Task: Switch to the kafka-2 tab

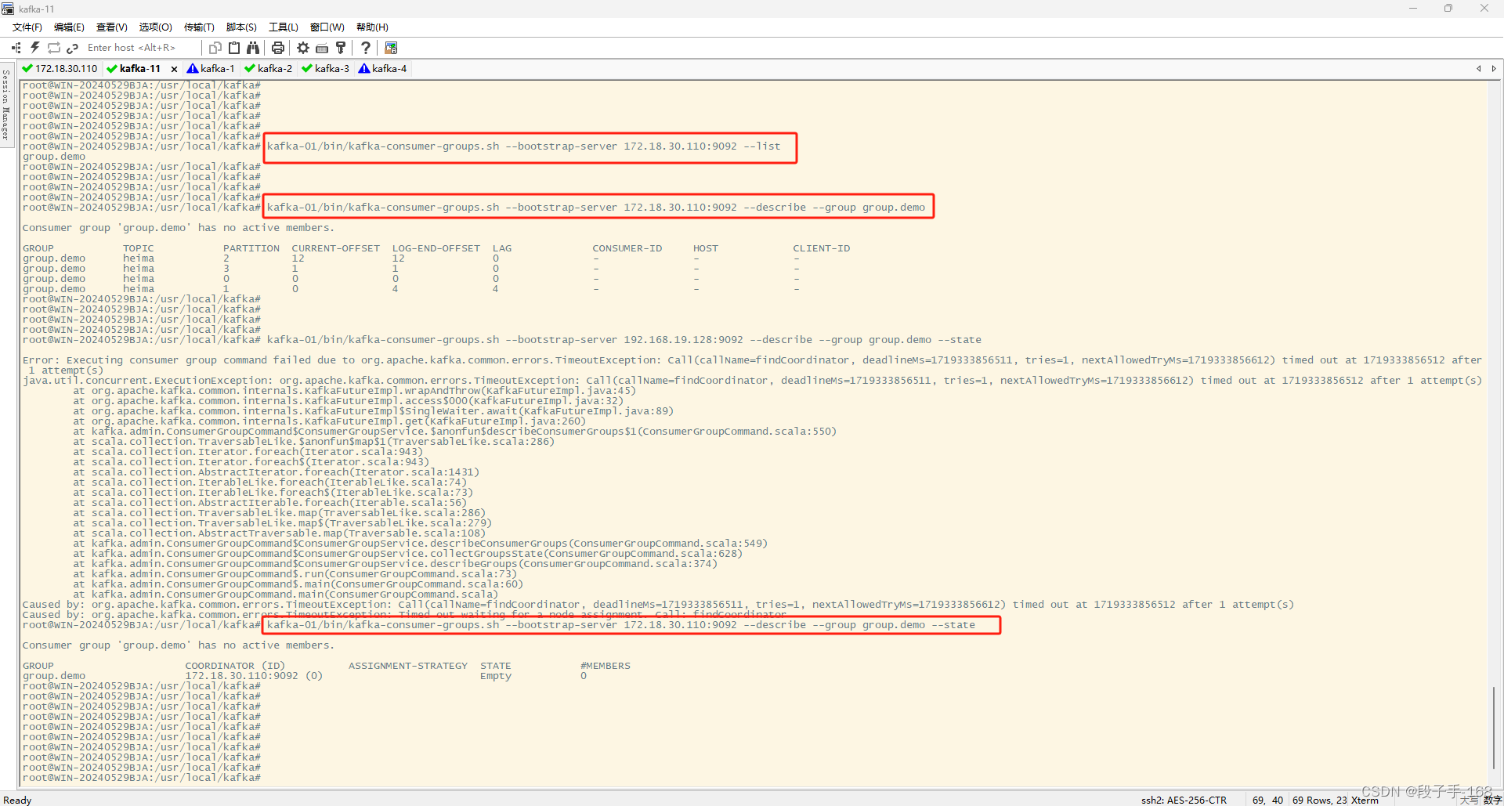Action: point(269,69)
